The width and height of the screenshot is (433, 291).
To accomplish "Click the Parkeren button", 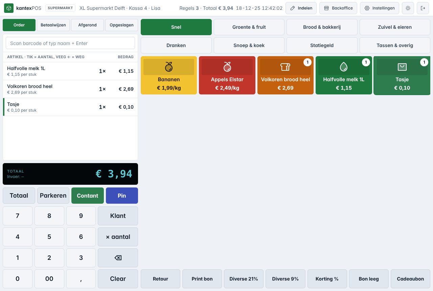I will (x=53, y=196).
